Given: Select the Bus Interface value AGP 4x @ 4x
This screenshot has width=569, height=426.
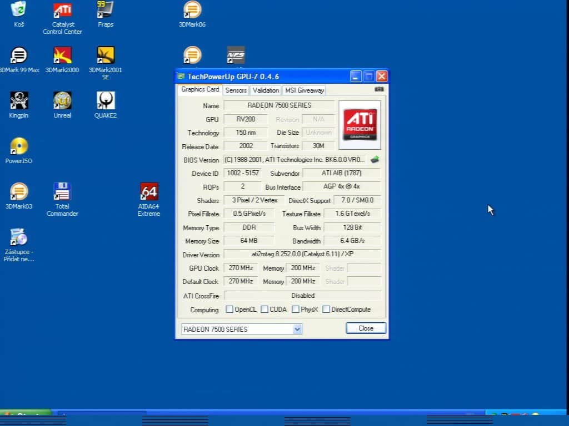Looking at the screenshot, I should [342, 186].
